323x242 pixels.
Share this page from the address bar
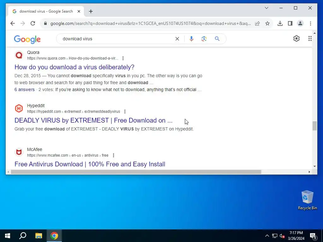(x=257, y=23)
